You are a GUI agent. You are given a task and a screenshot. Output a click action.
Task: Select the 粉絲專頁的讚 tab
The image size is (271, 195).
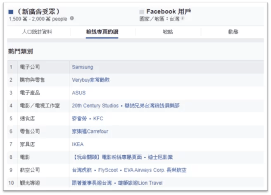point(102,32)
